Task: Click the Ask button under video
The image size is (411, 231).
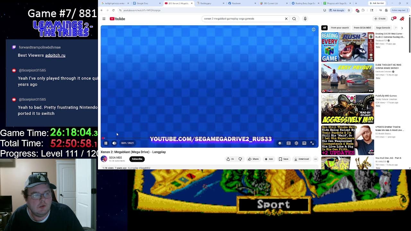Action: pyautogui.click(x=269, y=159)
